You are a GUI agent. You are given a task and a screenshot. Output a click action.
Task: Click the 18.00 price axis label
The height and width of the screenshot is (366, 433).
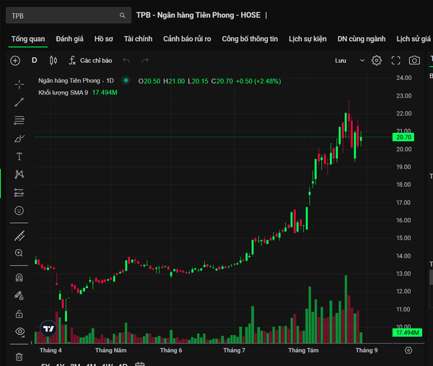pos(403,185)
